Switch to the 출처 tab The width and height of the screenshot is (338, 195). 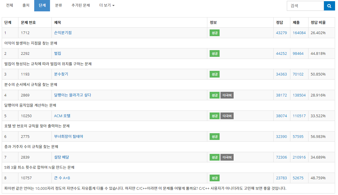[26, 5]
